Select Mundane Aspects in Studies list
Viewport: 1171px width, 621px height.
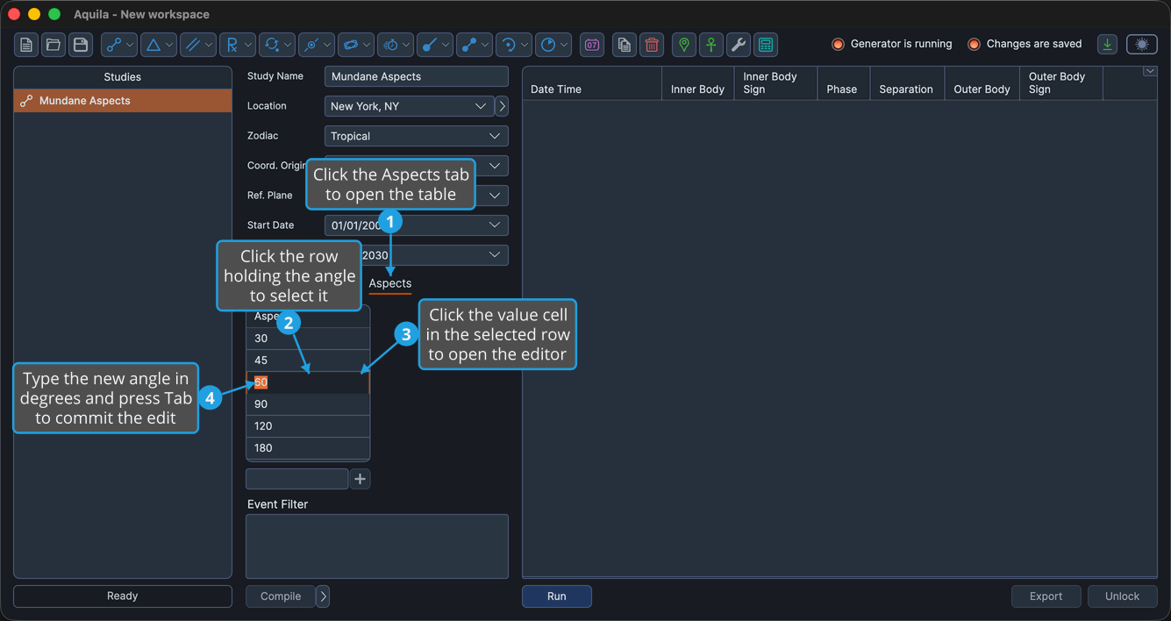coord(123,101)
